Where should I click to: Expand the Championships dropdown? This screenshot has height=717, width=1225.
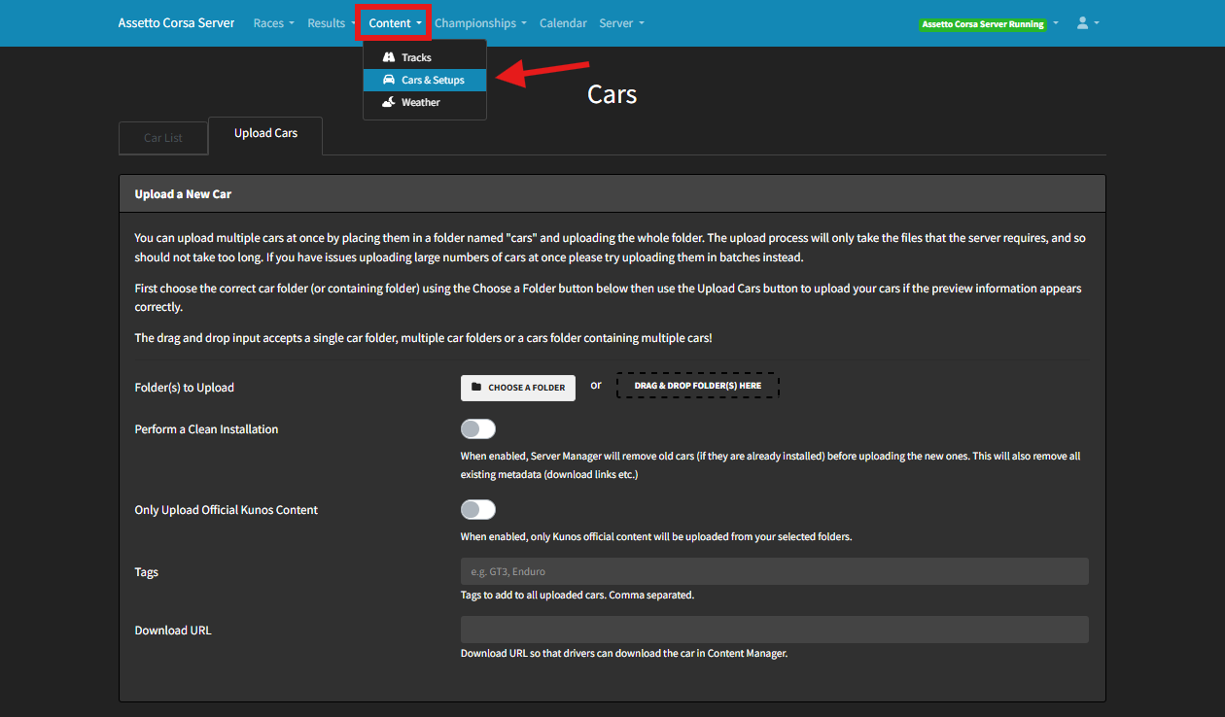tap(480, 22)
